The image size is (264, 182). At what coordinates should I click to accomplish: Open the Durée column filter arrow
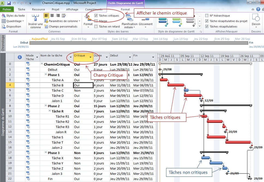click(107, 57)
